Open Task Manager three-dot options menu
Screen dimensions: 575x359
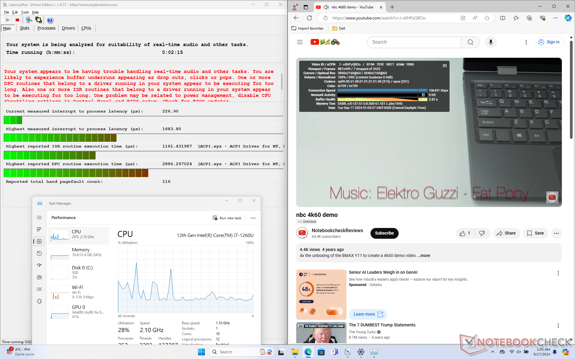click(253, 218)
